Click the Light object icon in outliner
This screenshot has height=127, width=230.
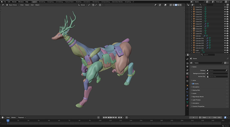point(194,50)
